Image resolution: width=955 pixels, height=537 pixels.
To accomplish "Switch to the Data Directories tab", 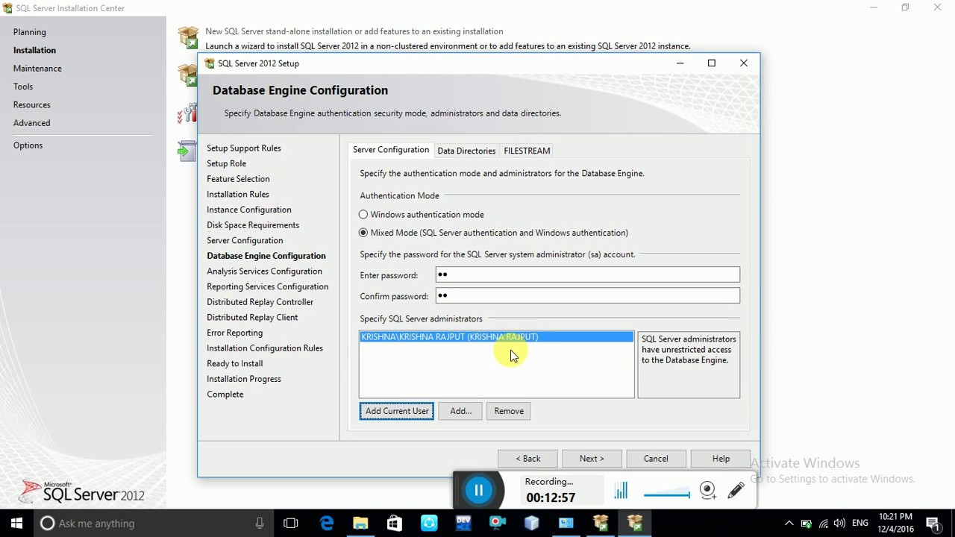I will 466,151.
